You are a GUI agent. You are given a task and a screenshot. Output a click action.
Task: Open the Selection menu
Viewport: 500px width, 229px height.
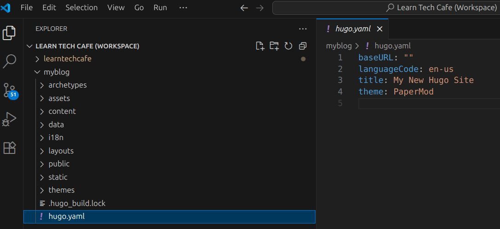(81, 8)
